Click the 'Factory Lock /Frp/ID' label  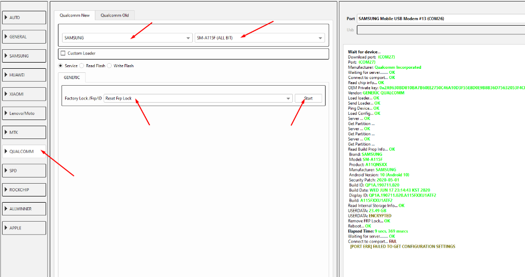pyautogui.click(x=83, y=98)
